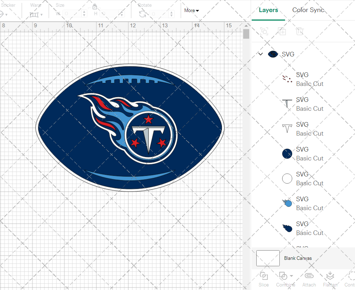Click the canvas scroll up arrow
Screen dimensions: 355x290
click(246, 26)
